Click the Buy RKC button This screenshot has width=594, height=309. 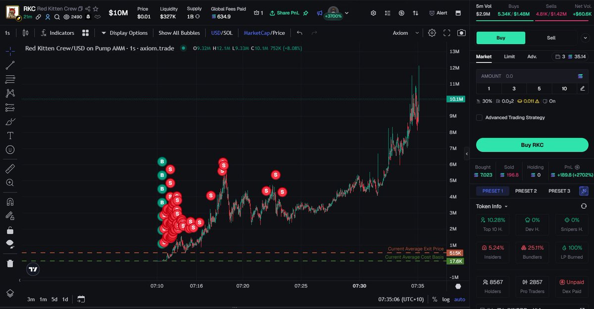point(533,145)
